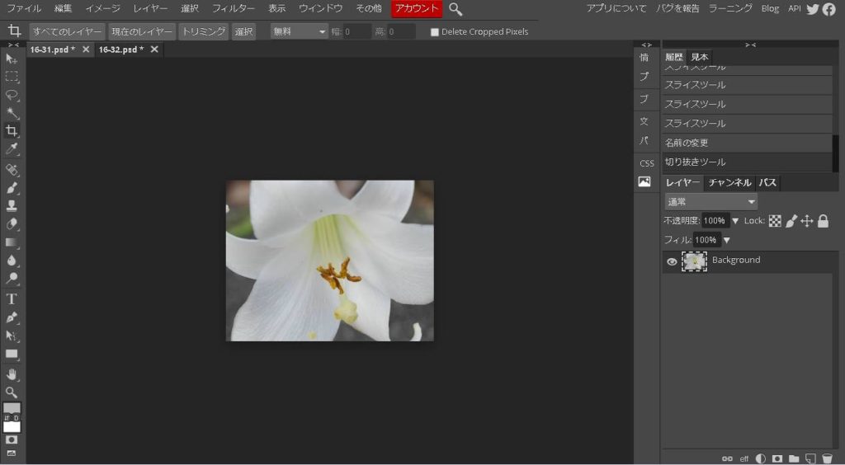Image resolution: width=845 pixels, height=465 pixels.
Task: Select the Type tool
Action: coord(12,298)
